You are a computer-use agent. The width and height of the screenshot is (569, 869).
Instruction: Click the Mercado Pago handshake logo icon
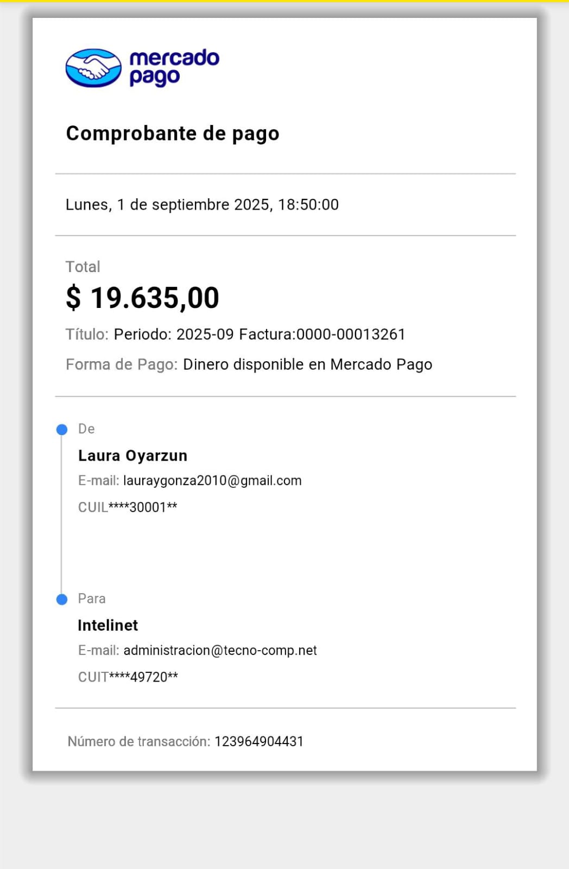93,68
